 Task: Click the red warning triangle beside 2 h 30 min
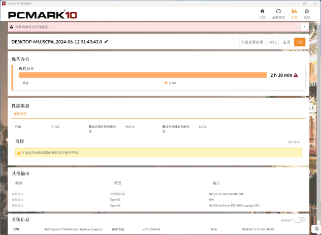pos(296,75)
